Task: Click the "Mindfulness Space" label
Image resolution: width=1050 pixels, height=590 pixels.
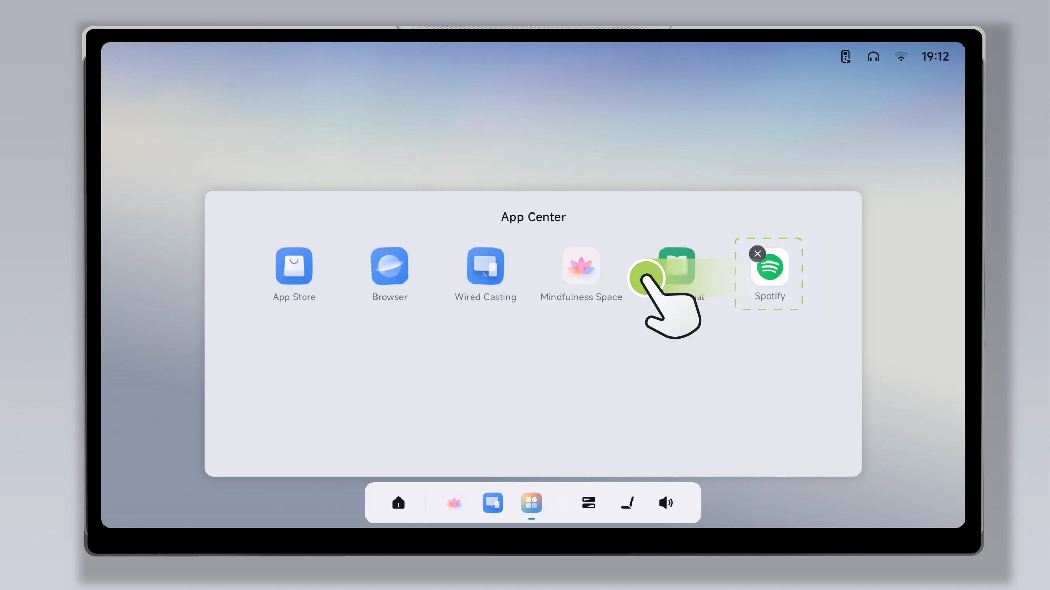Action: point(581,297)
